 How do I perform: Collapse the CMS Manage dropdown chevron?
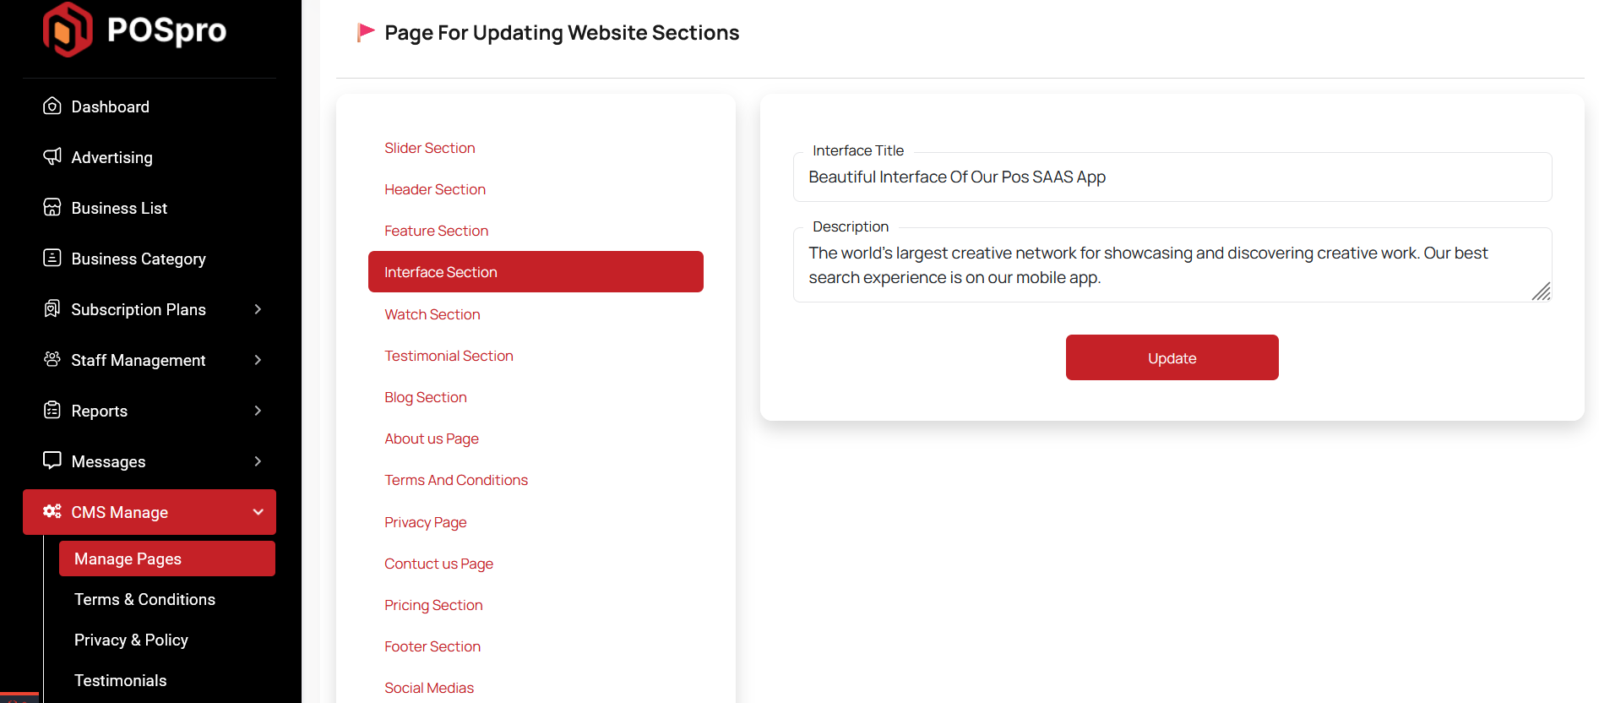click(x=258, y=512)
